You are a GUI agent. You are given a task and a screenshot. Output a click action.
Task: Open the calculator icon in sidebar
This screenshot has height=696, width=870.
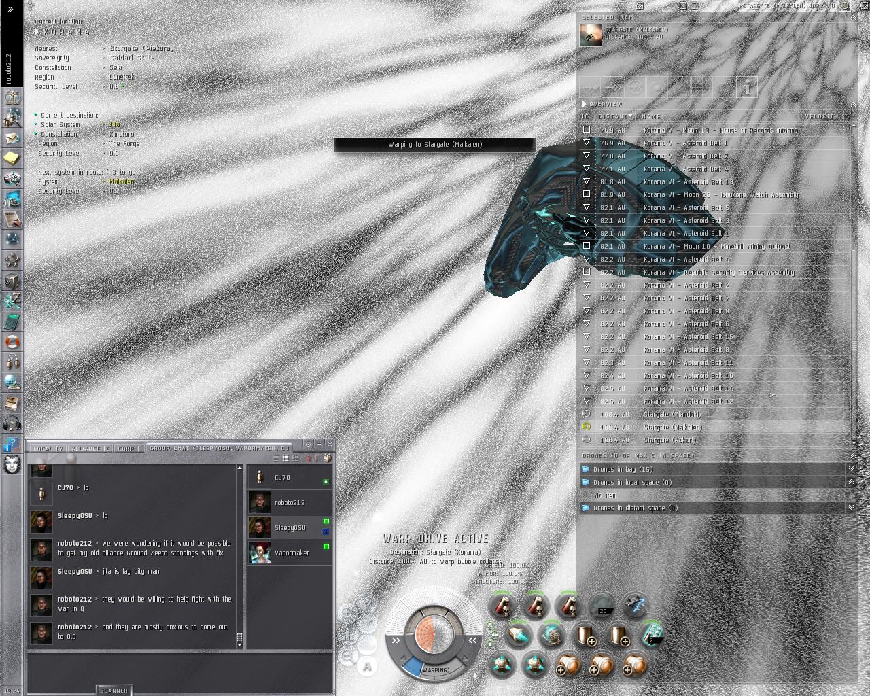[x=12, y=321]
